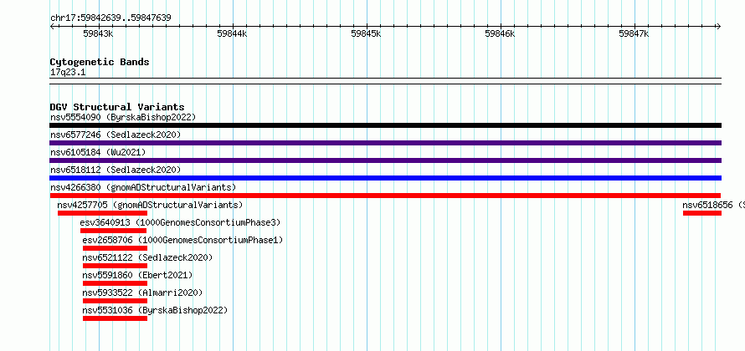This screenshot has height=351, width=745.
Task: Click the red bar under nsv5591860
Action: point(115,283)
